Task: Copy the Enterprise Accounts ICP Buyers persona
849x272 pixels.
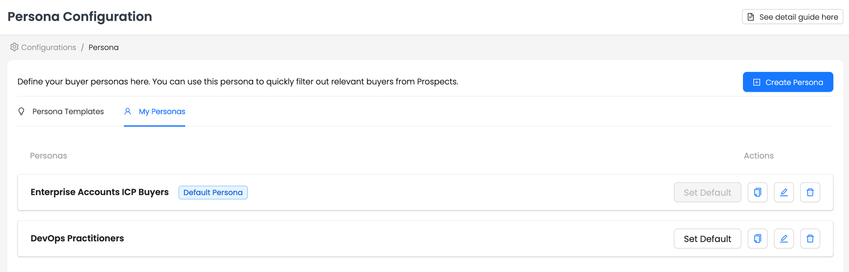Action: [x=757, y=192]
